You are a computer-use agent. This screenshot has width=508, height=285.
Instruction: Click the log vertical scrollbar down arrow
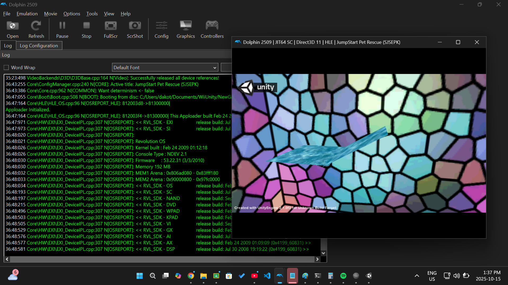(x=323, y=253)
